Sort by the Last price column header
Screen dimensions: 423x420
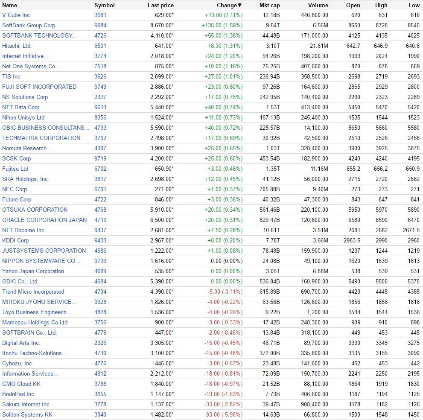(x=161, y=6)
